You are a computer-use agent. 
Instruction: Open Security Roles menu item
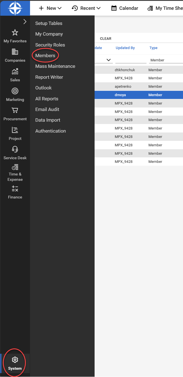coord(50,45)
